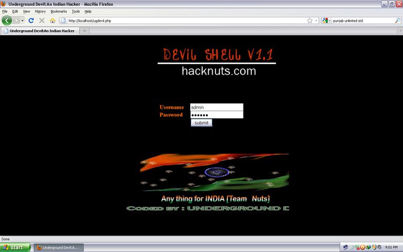403x252 pixels.
Task: Click the page icon in the address bar
Action: click(x=63, y=21)
